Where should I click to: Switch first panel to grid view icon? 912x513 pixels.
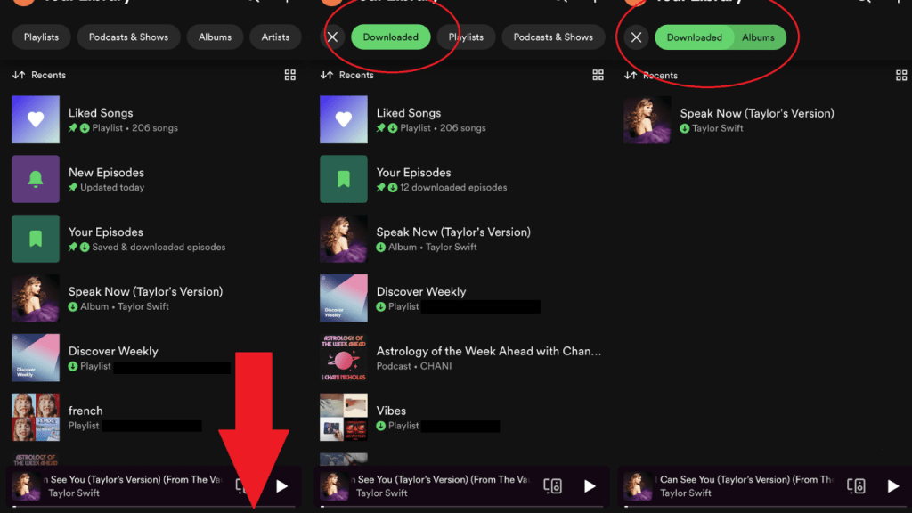click(289, 75)
